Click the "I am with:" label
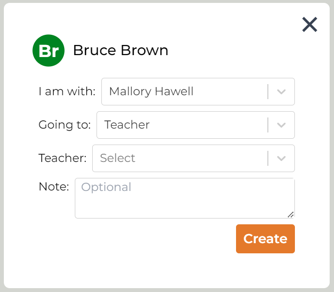 [x=67, y=91]
